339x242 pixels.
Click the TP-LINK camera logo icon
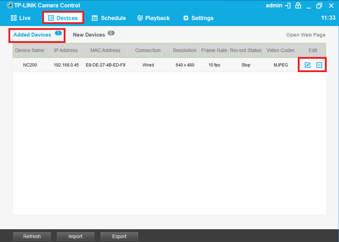tap(10, 5)
